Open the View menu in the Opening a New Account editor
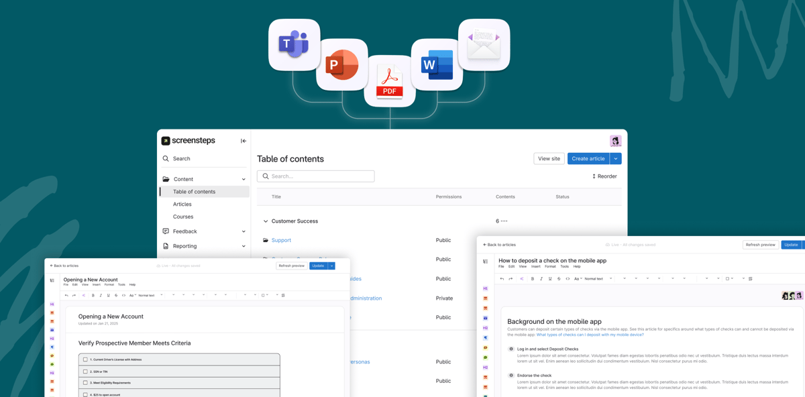This screenshot has width=805, height=397. tap(85, 284)
